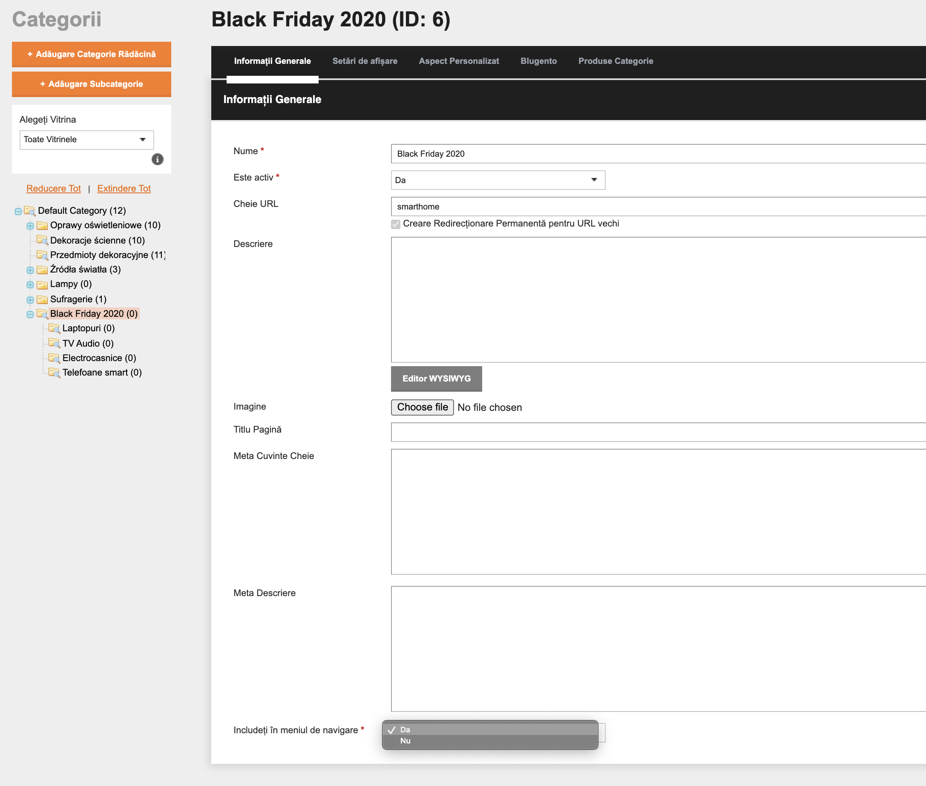Click the Cheie URL input field
Image resolution: width=926 pixels, height=786 pixels.
(x=658, y=207)
